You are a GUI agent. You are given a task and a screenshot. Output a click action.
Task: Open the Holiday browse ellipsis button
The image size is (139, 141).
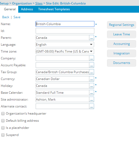pyautogui.click(x=91, y=86)
